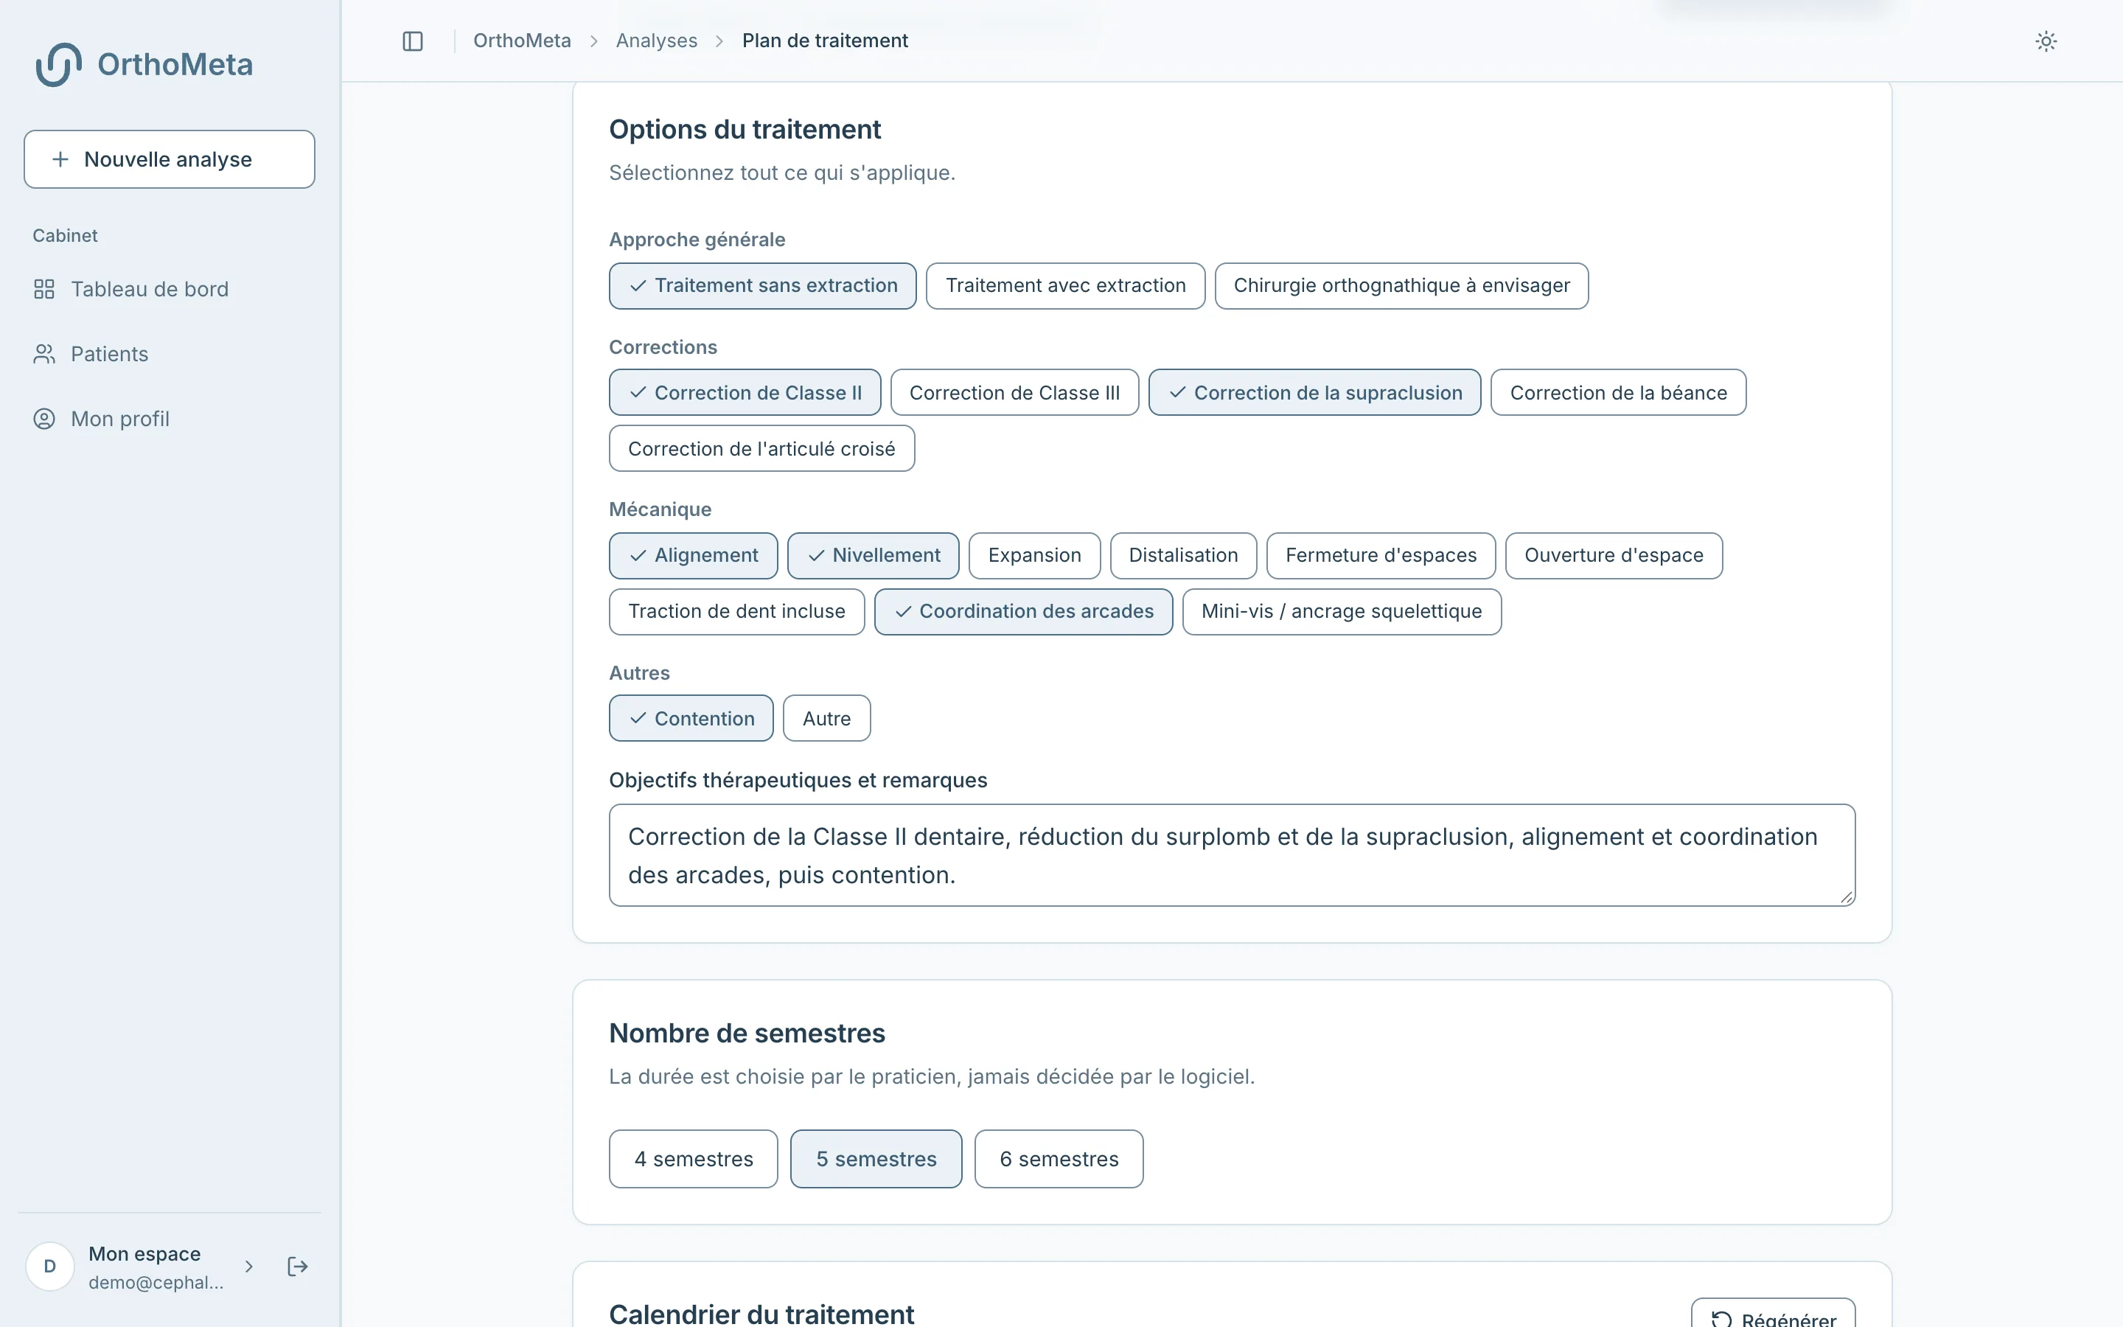The height and width of the screenshot is (1327, 2123).
Task: Click the logout icon near Mon espace
Action: [297, 1267]
